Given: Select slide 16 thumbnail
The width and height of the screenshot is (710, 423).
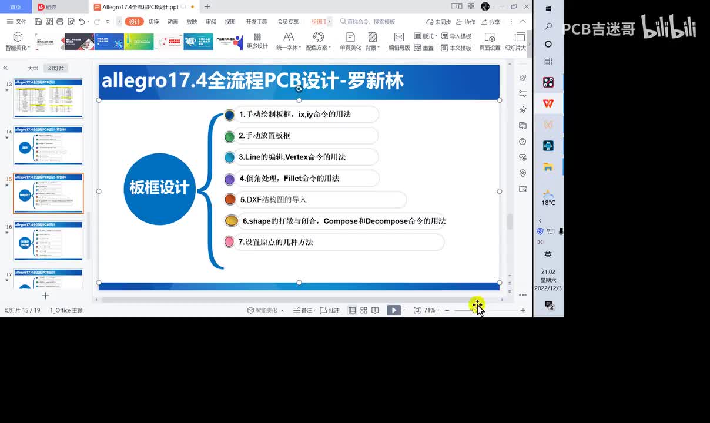Looking at the screenshot, I should click(48, 241).
